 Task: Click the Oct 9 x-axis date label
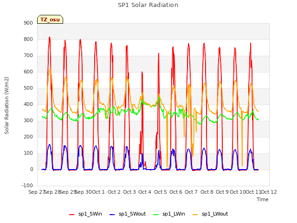click(222, 192)
